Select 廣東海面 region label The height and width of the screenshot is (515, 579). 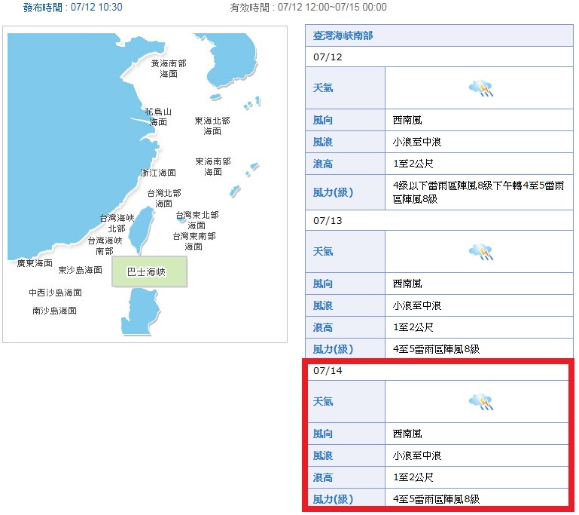tap(35, 264)
